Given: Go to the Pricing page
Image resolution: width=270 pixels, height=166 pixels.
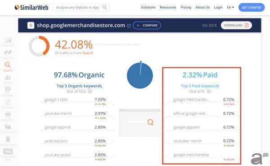Looking at the screenshot, I should point(186,7).
